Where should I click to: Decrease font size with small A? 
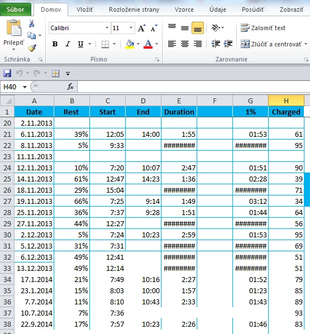pyautogui.click(x=154, y=28)
